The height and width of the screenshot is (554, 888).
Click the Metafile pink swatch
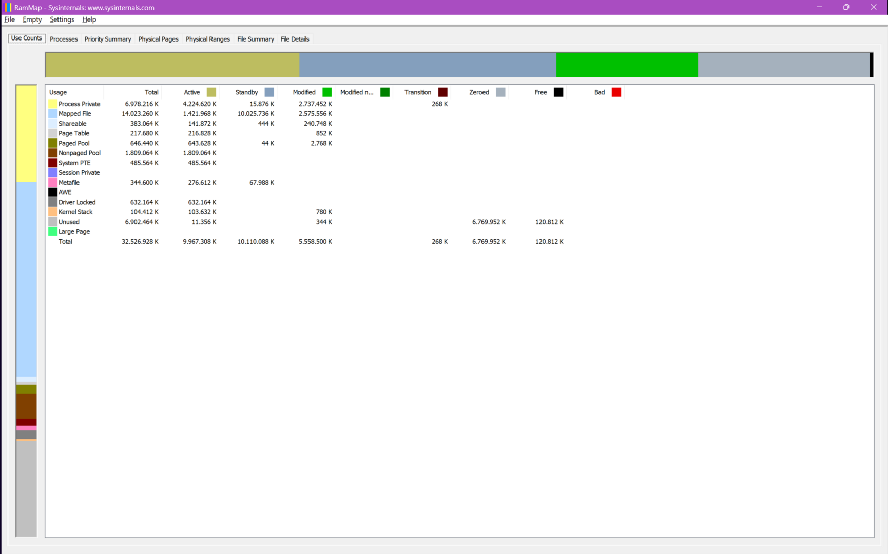[53, 183]
